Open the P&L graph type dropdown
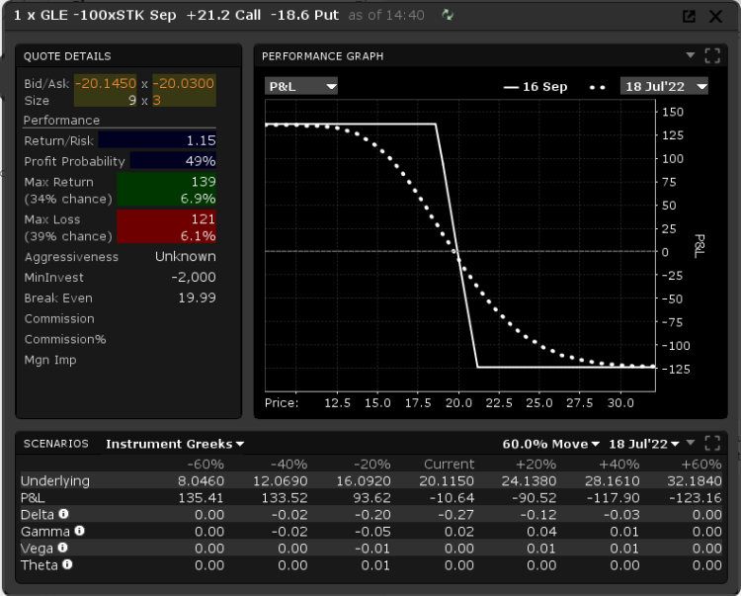741x596 pixels. [301, 86]
